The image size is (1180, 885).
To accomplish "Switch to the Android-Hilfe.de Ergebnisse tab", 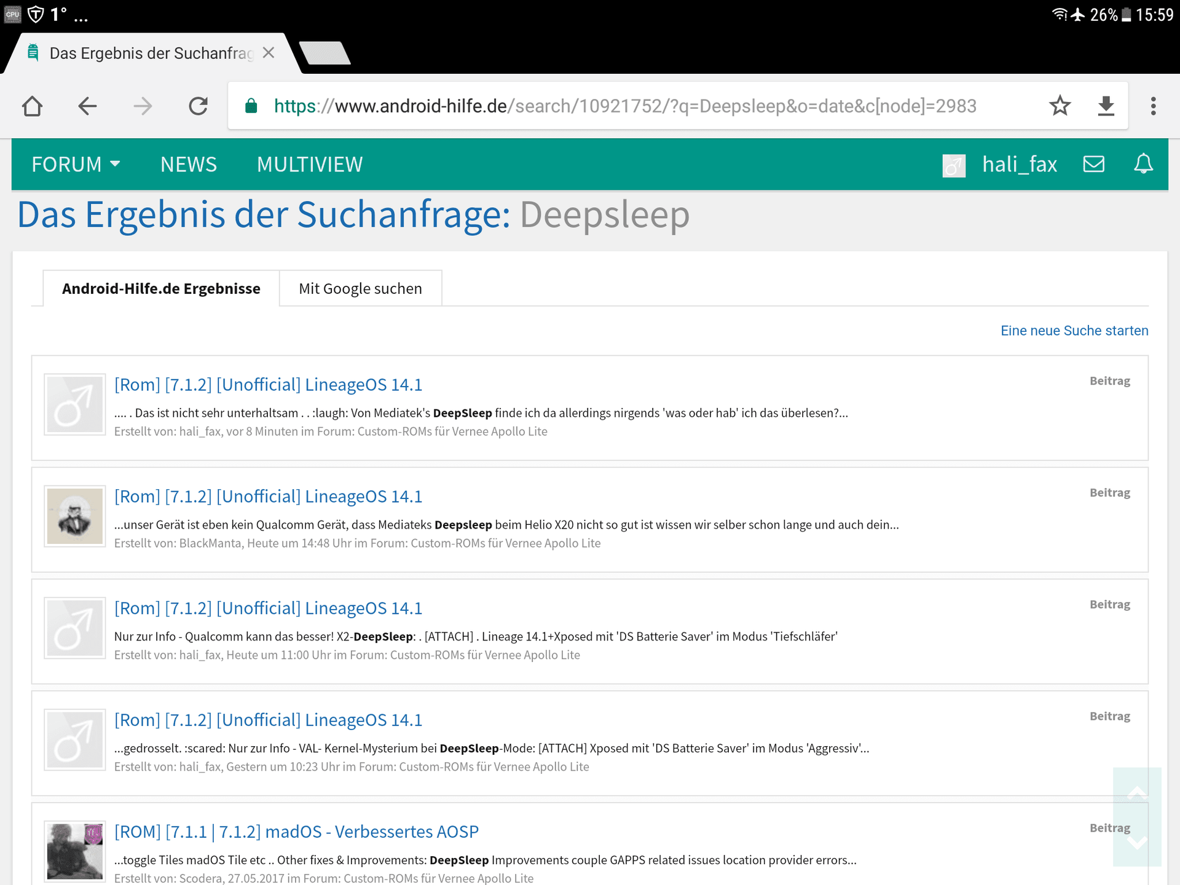I will point(161,288).
